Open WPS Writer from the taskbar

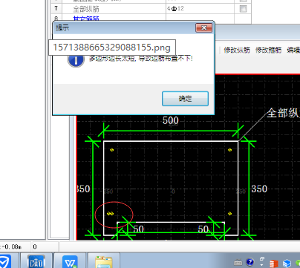(70, 261)
